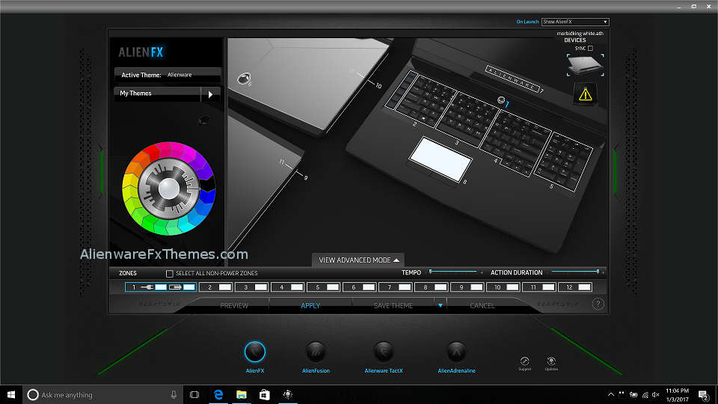The width and height of the screenshot is (718, 404).
Task: Pick black segment on the color wheel
Action: (207, 184)
